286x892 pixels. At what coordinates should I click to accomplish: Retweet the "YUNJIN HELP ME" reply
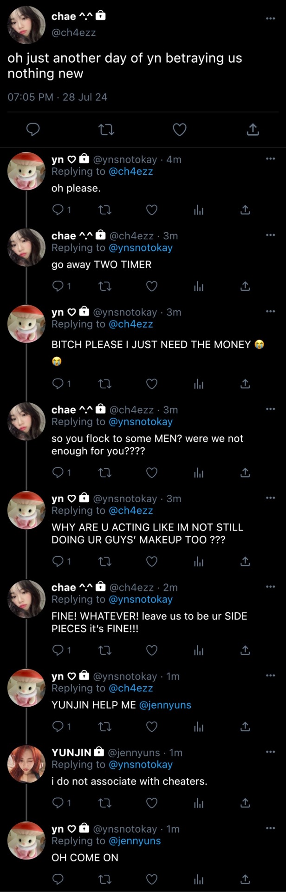(x=105, y=726)
